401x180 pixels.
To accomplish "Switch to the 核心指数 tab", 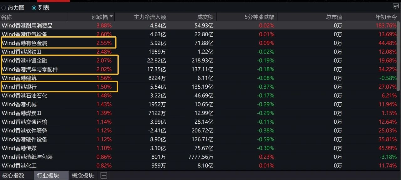I will coord(13,176).
